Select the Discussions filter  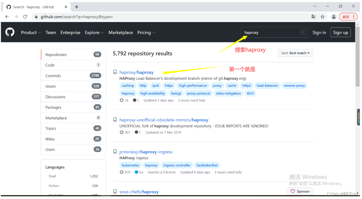point(74,97)
